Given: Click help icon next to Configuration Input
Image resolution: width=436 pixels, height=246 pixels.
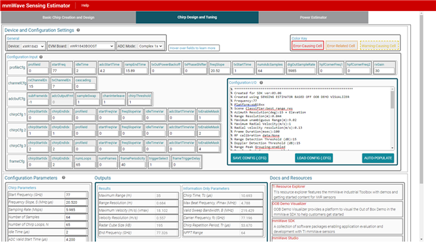Looking at the screenshot, I should [41, 57].
